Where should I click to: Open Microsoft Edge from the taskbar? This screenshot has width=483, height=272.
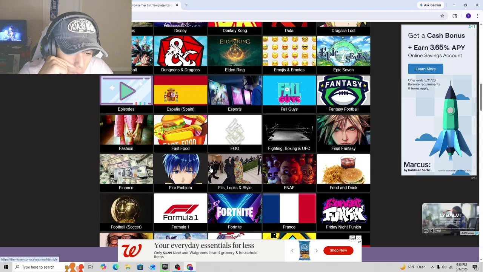(x=115, y=267)
